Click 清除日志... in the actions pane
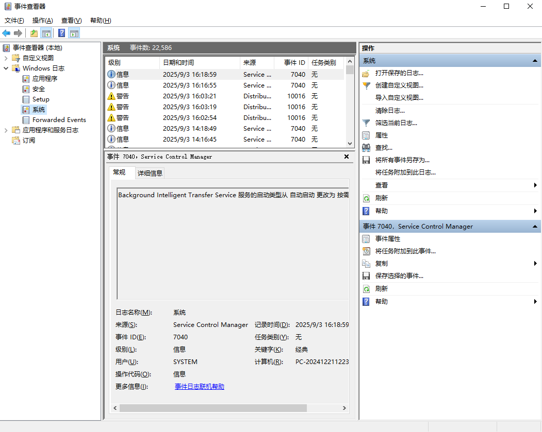The image size is (542, 432). click(x=390, y=111)
